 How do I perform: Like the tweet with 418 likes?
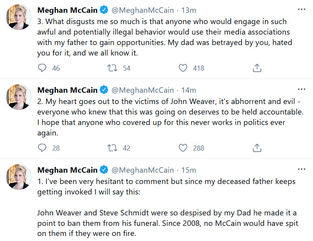(x=183, y=68)
